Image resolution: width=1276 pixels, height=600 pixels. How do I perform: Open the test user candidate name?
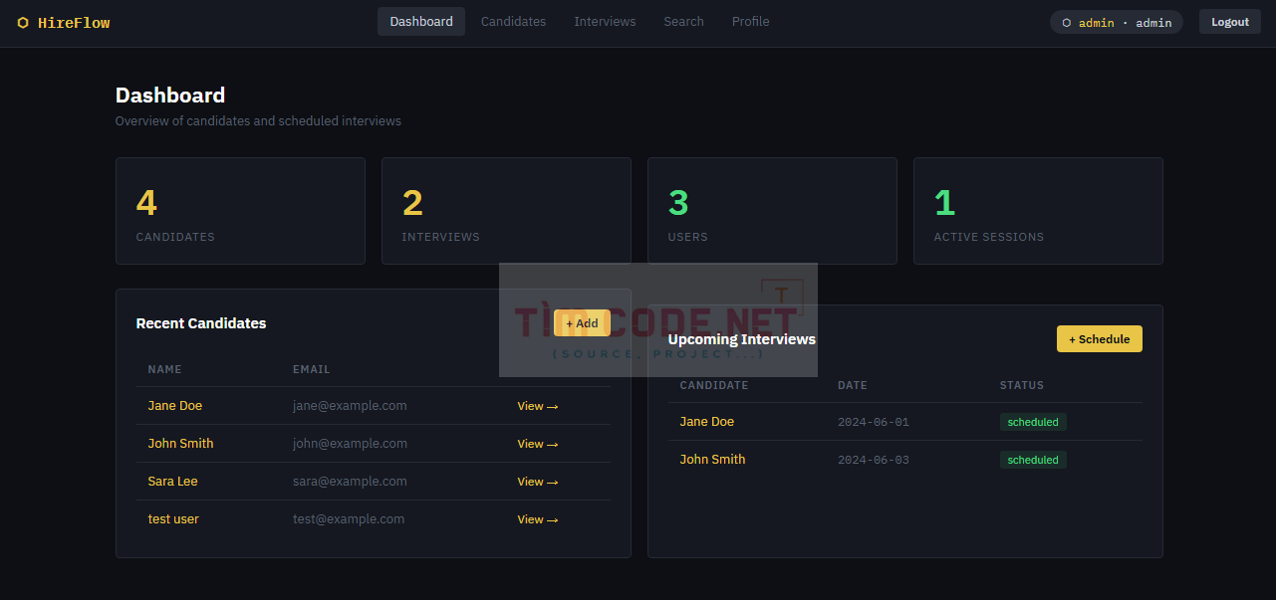[173, 519]
